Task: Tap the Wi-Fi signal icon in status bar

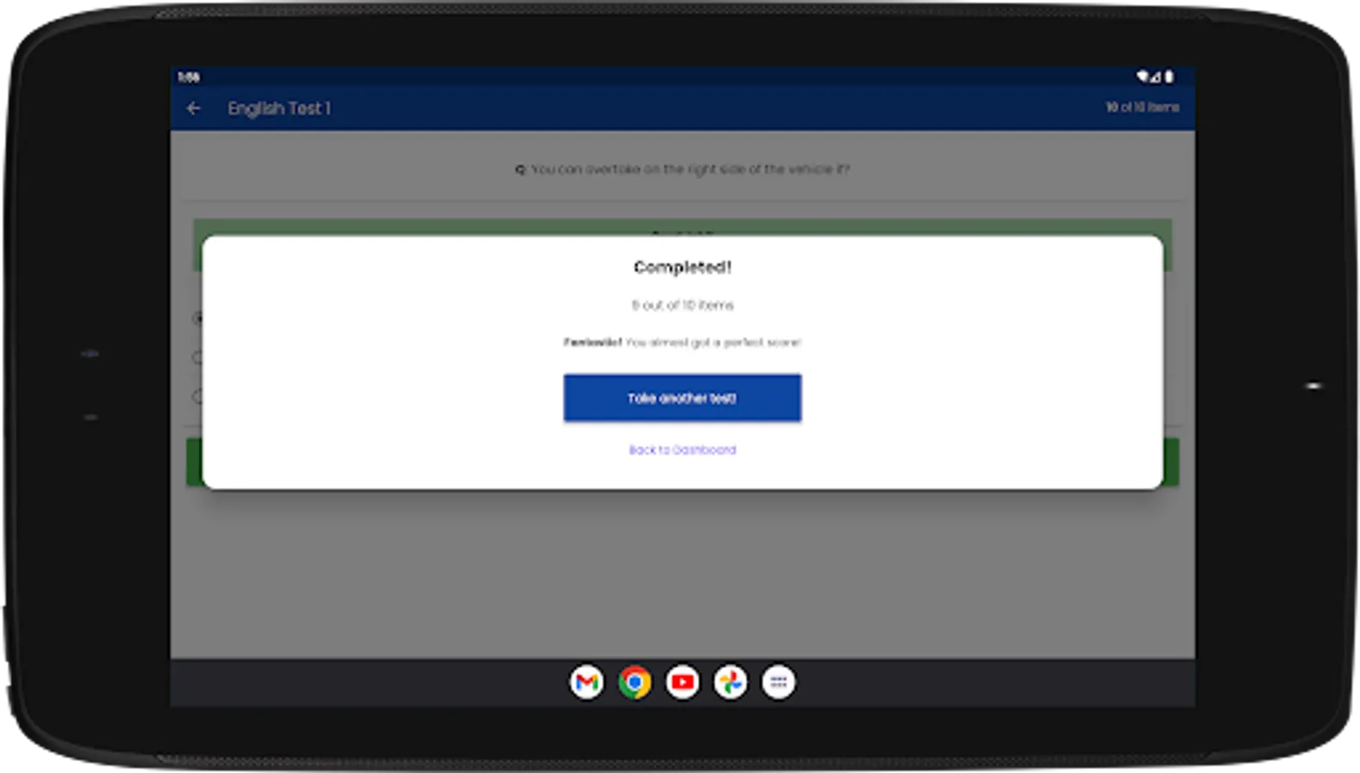Action: [1143, 76]
